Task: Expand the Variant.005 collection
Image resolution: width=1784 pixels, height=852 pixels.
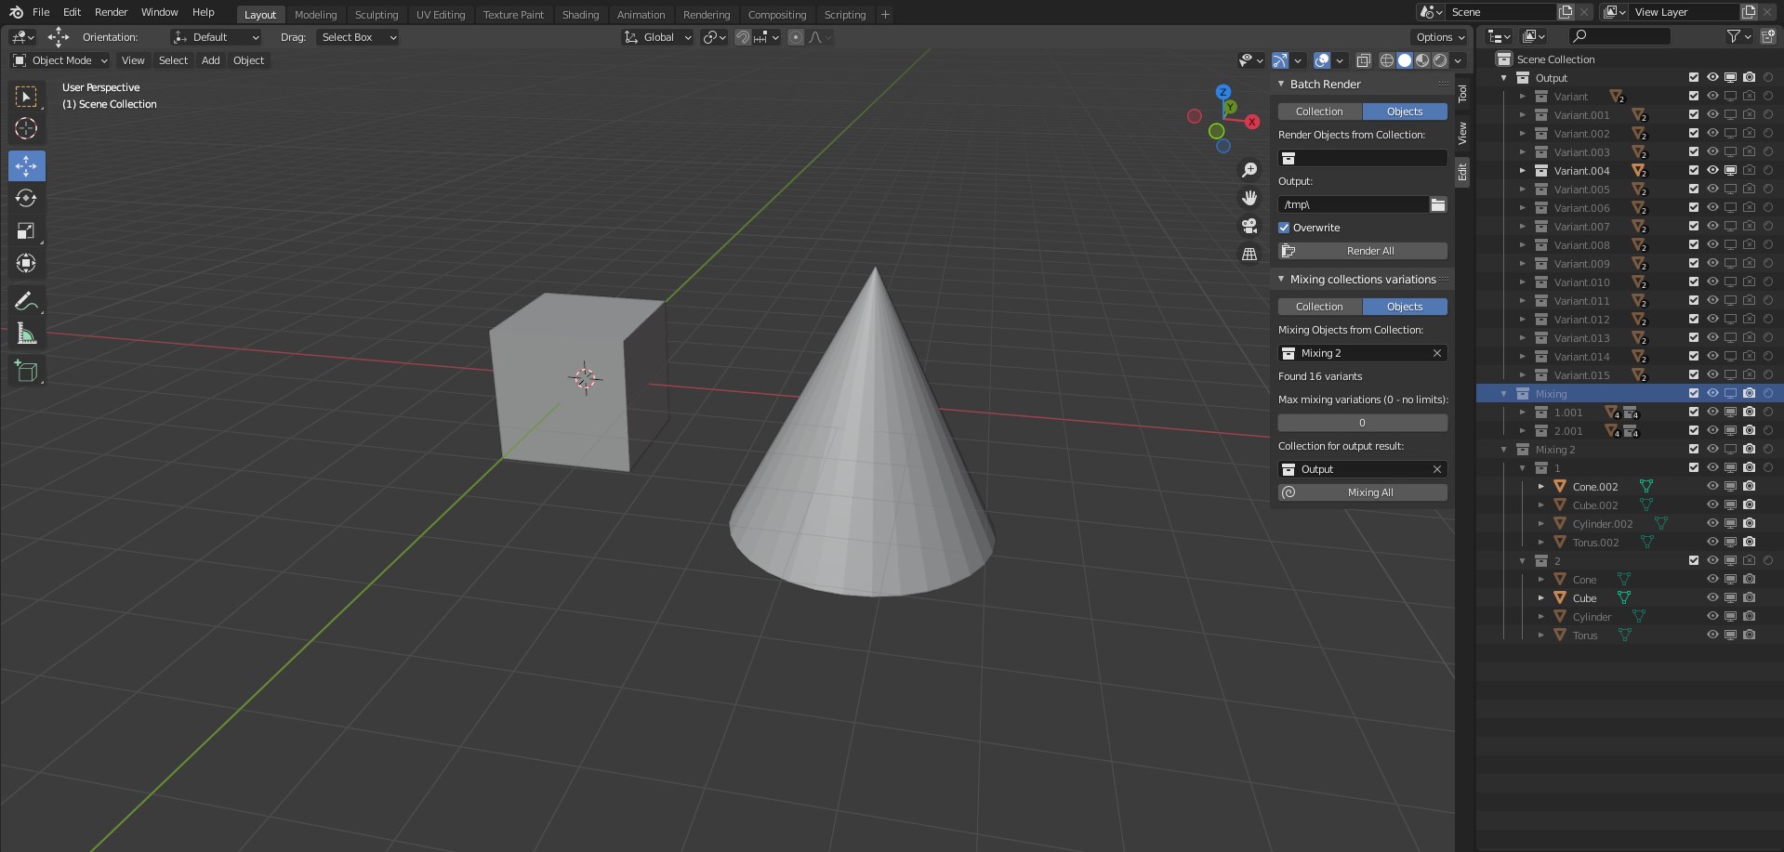Action: click(x=1522, y=189)
